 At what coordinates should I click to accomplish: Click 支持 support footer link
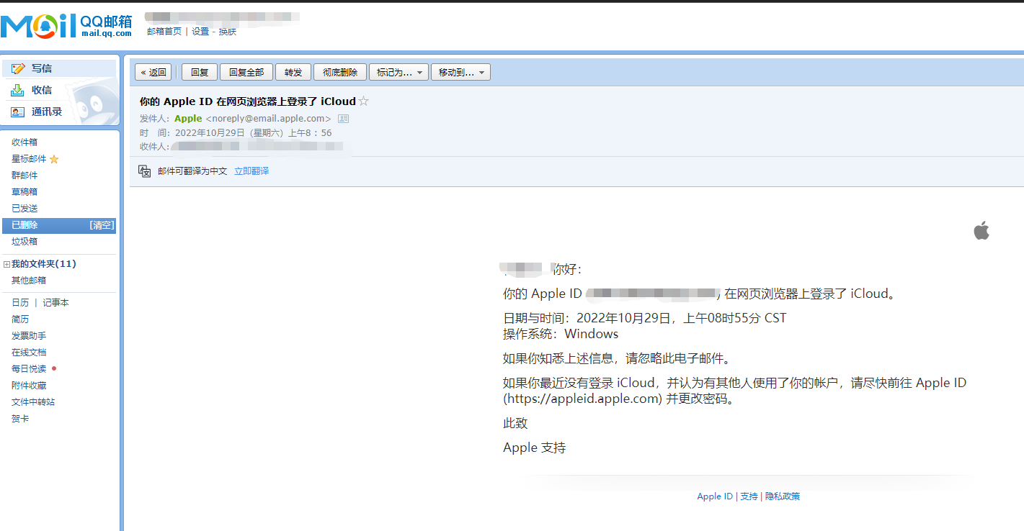[x=749, y=496]
